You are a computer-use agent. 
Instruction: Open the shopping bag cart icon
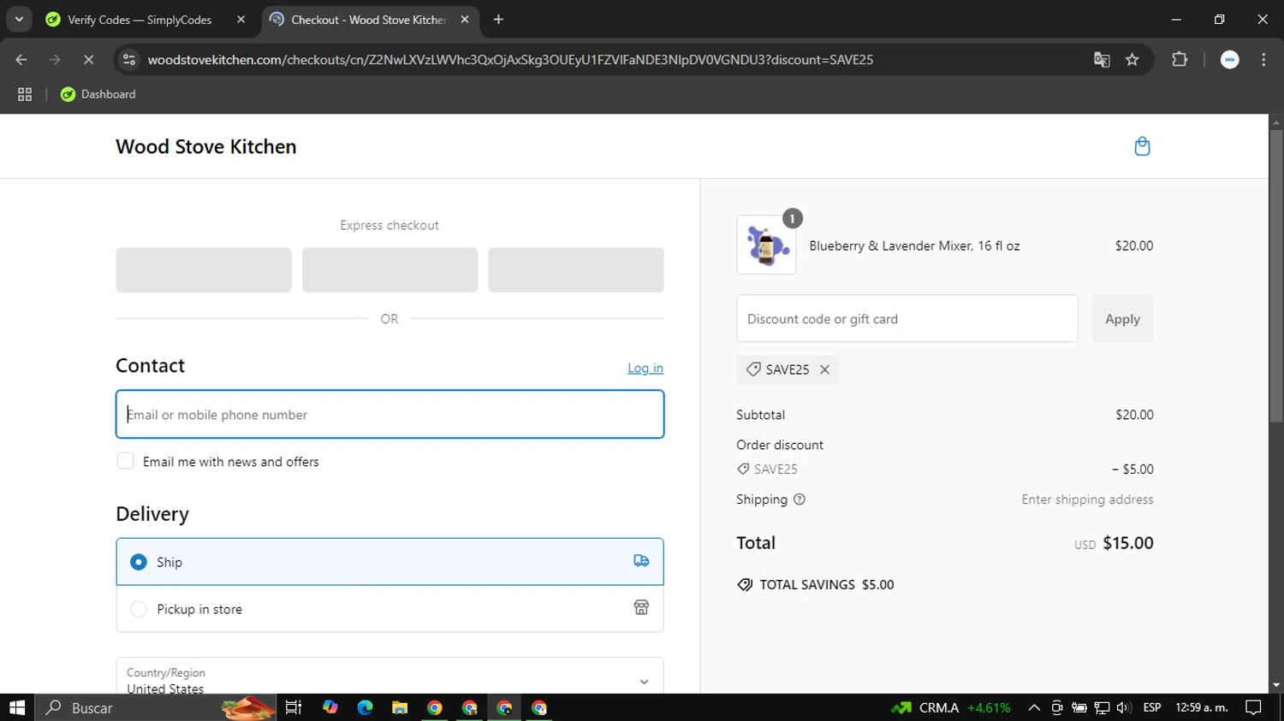click(1142, 146)
